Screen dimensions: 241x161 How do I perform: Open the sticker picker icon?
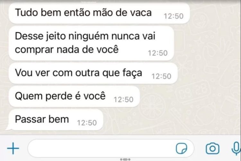tap(182, 148)
